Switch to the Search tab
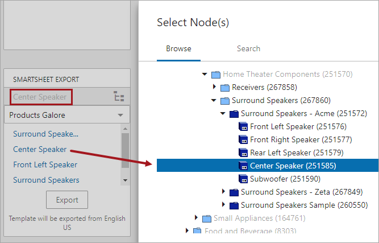This screenshot has width=379, height=243. [248, 49]
